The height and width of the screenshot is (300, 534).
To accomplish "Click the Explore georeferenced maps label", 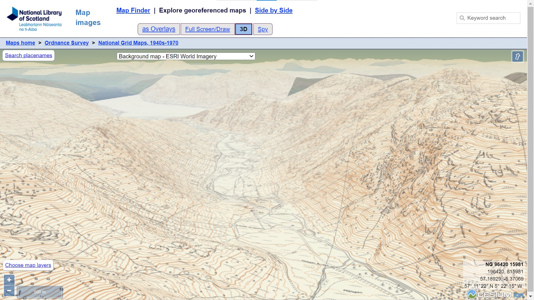I will [202, 10].
